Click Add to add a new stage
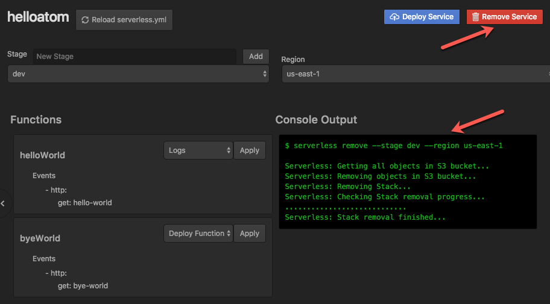This screenshot has width=550, height=304. click(256, 57)
